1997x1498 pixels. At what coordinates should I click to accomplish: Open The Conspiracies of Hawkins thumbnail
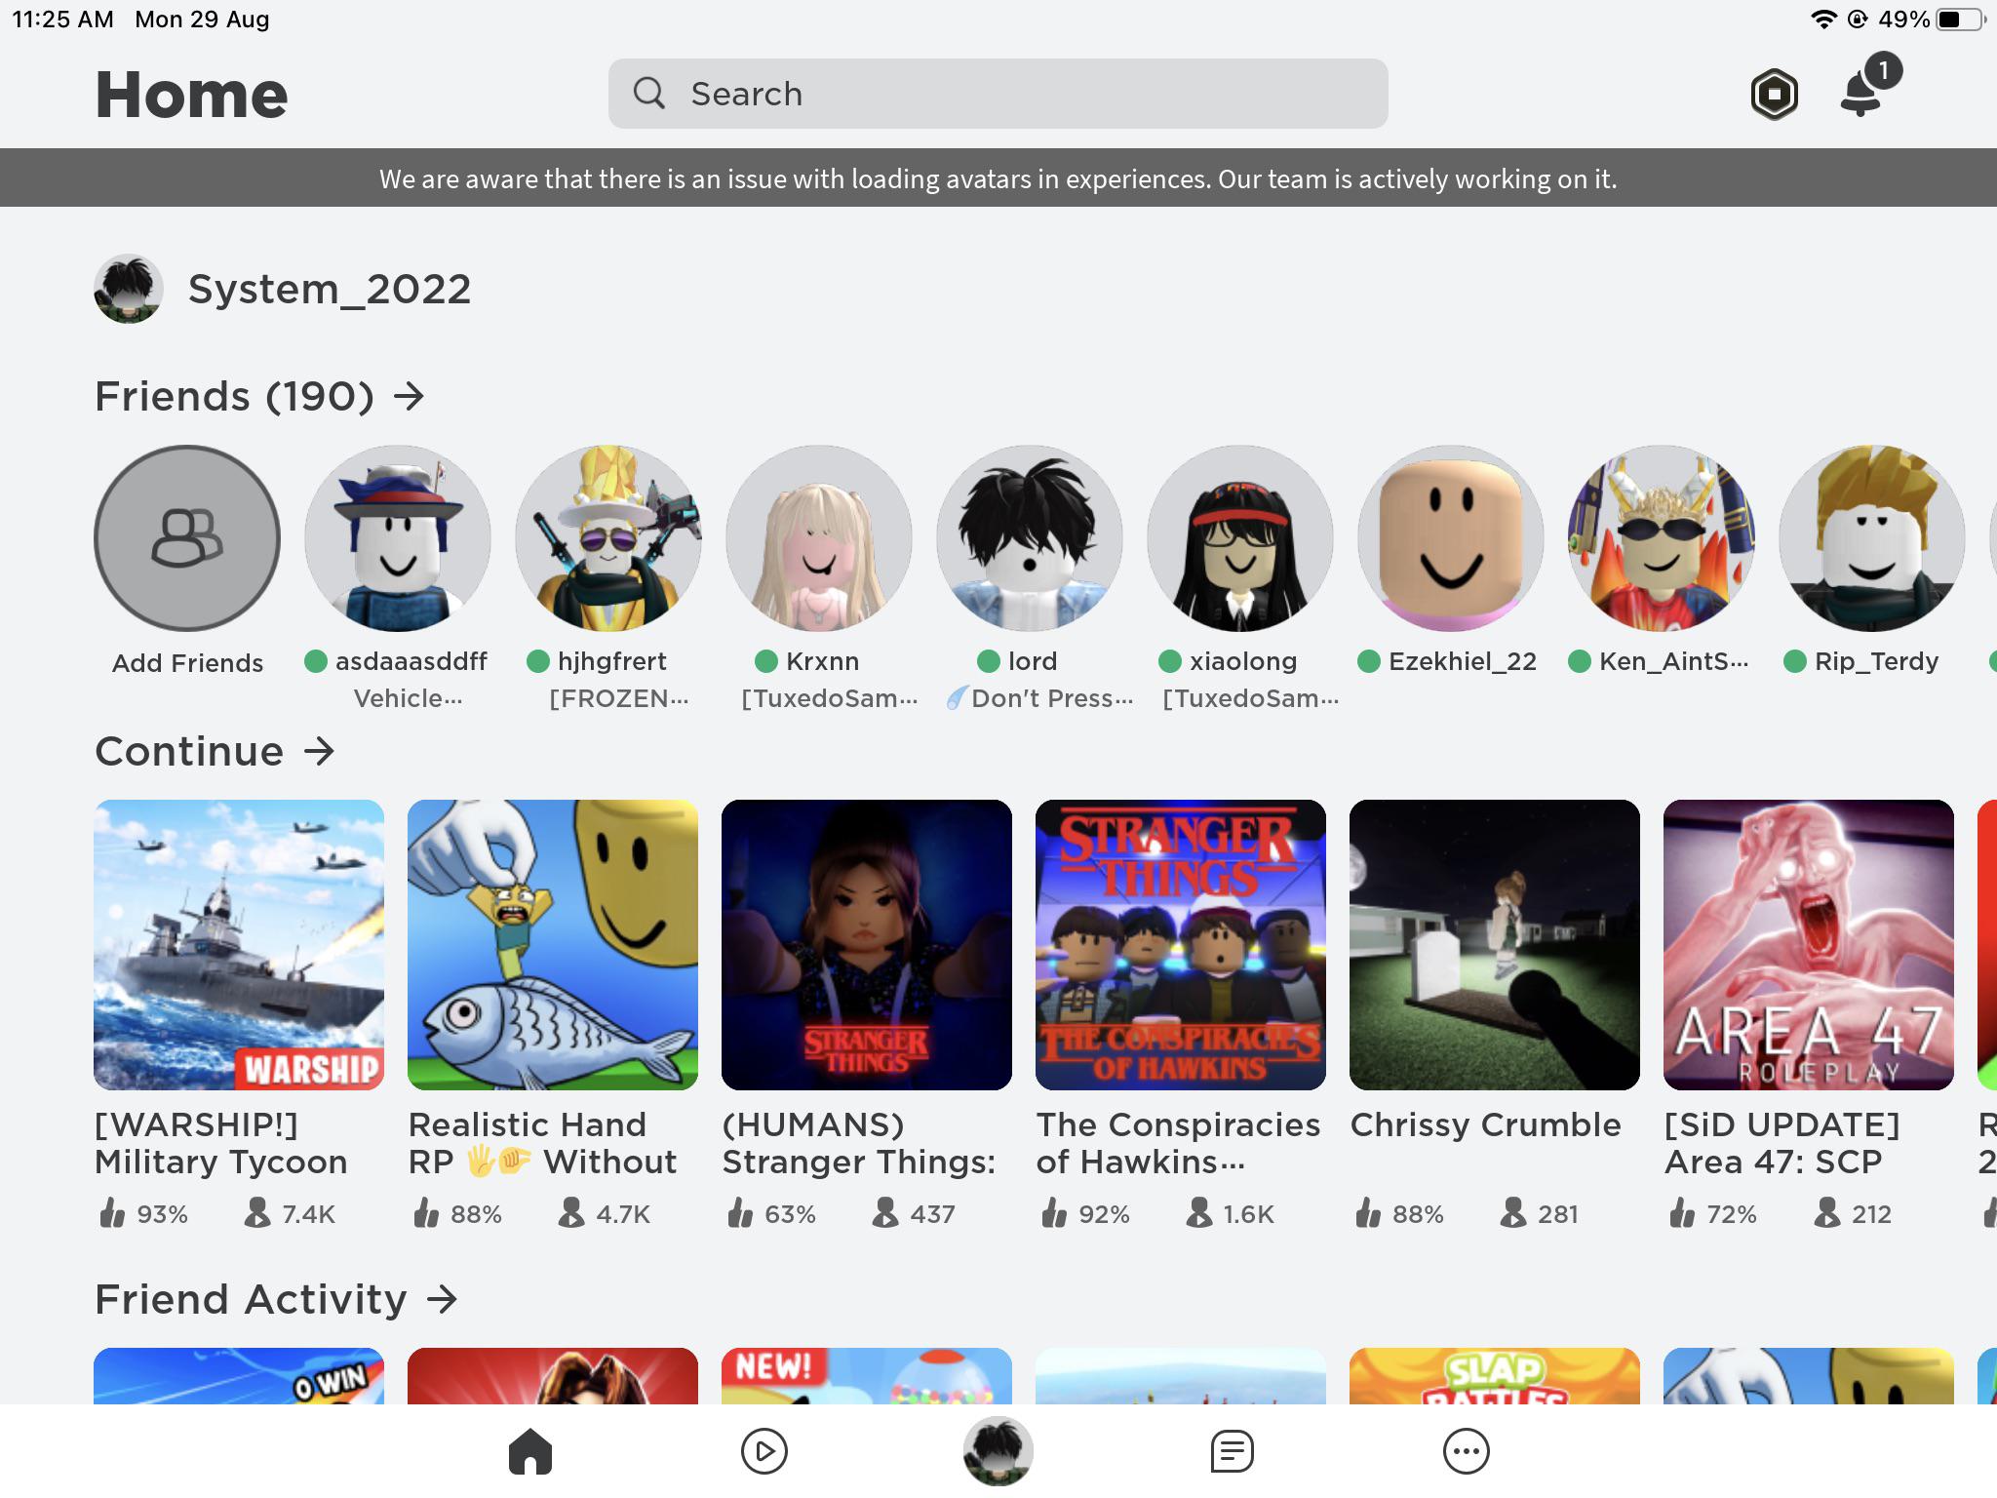pos(1181,945)
